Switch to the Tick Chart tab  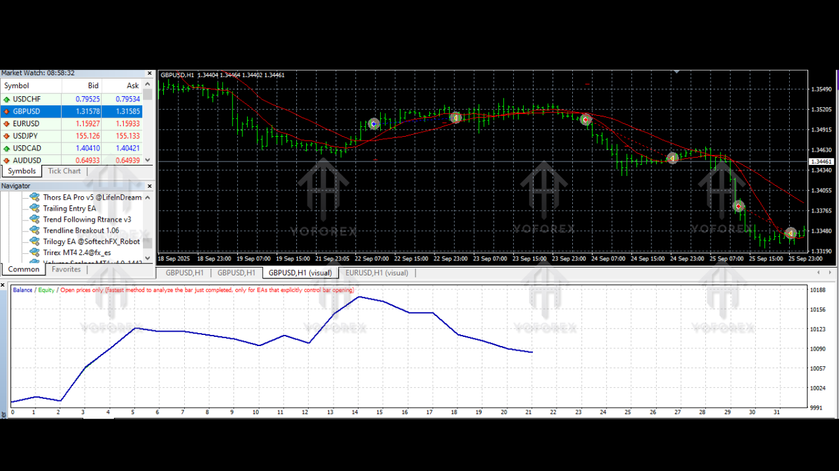point(64,171)
